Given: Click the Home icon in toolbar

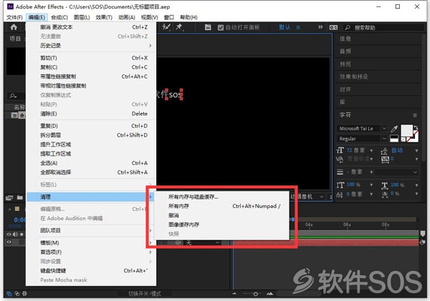Looking at the screenshot, I should click(14, 27).
